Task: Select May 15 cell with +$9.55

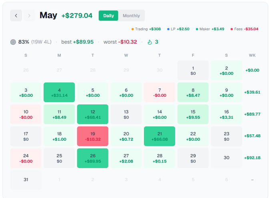Action: (x=193, y=114)
